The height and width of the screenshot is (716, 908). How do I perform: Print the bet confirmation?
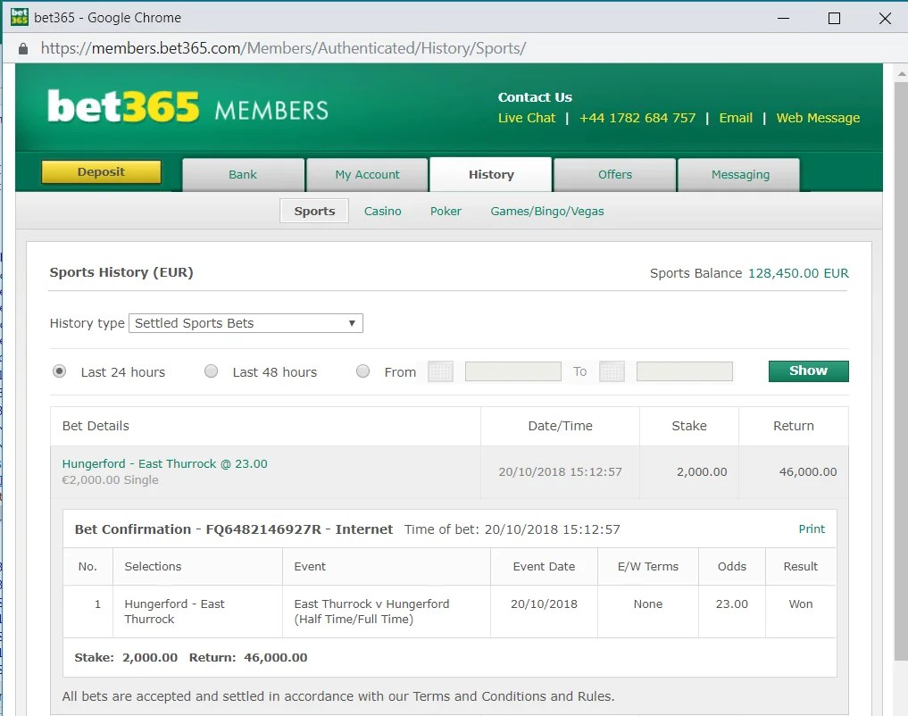[812, 529]
